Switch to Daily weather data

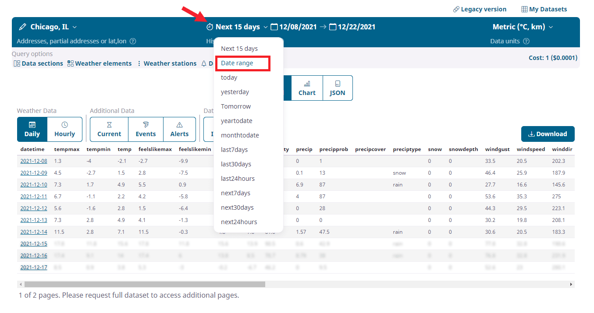(x=32, y=130)
